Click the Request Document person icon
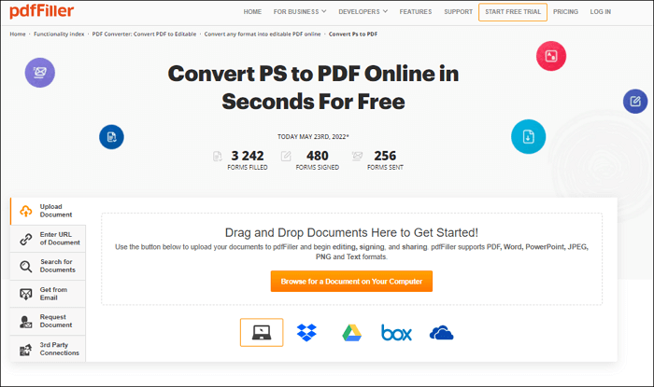This screenshot has height=387, width=654. point(26,322)
